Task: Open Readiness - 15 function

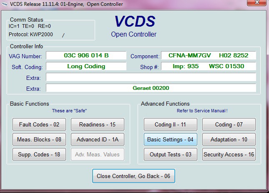Action: click(x=98, y=124)
